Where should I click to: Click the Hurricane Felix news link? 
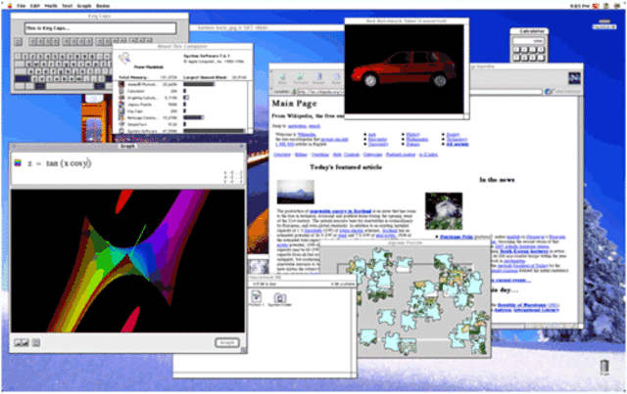coord(457,237)
